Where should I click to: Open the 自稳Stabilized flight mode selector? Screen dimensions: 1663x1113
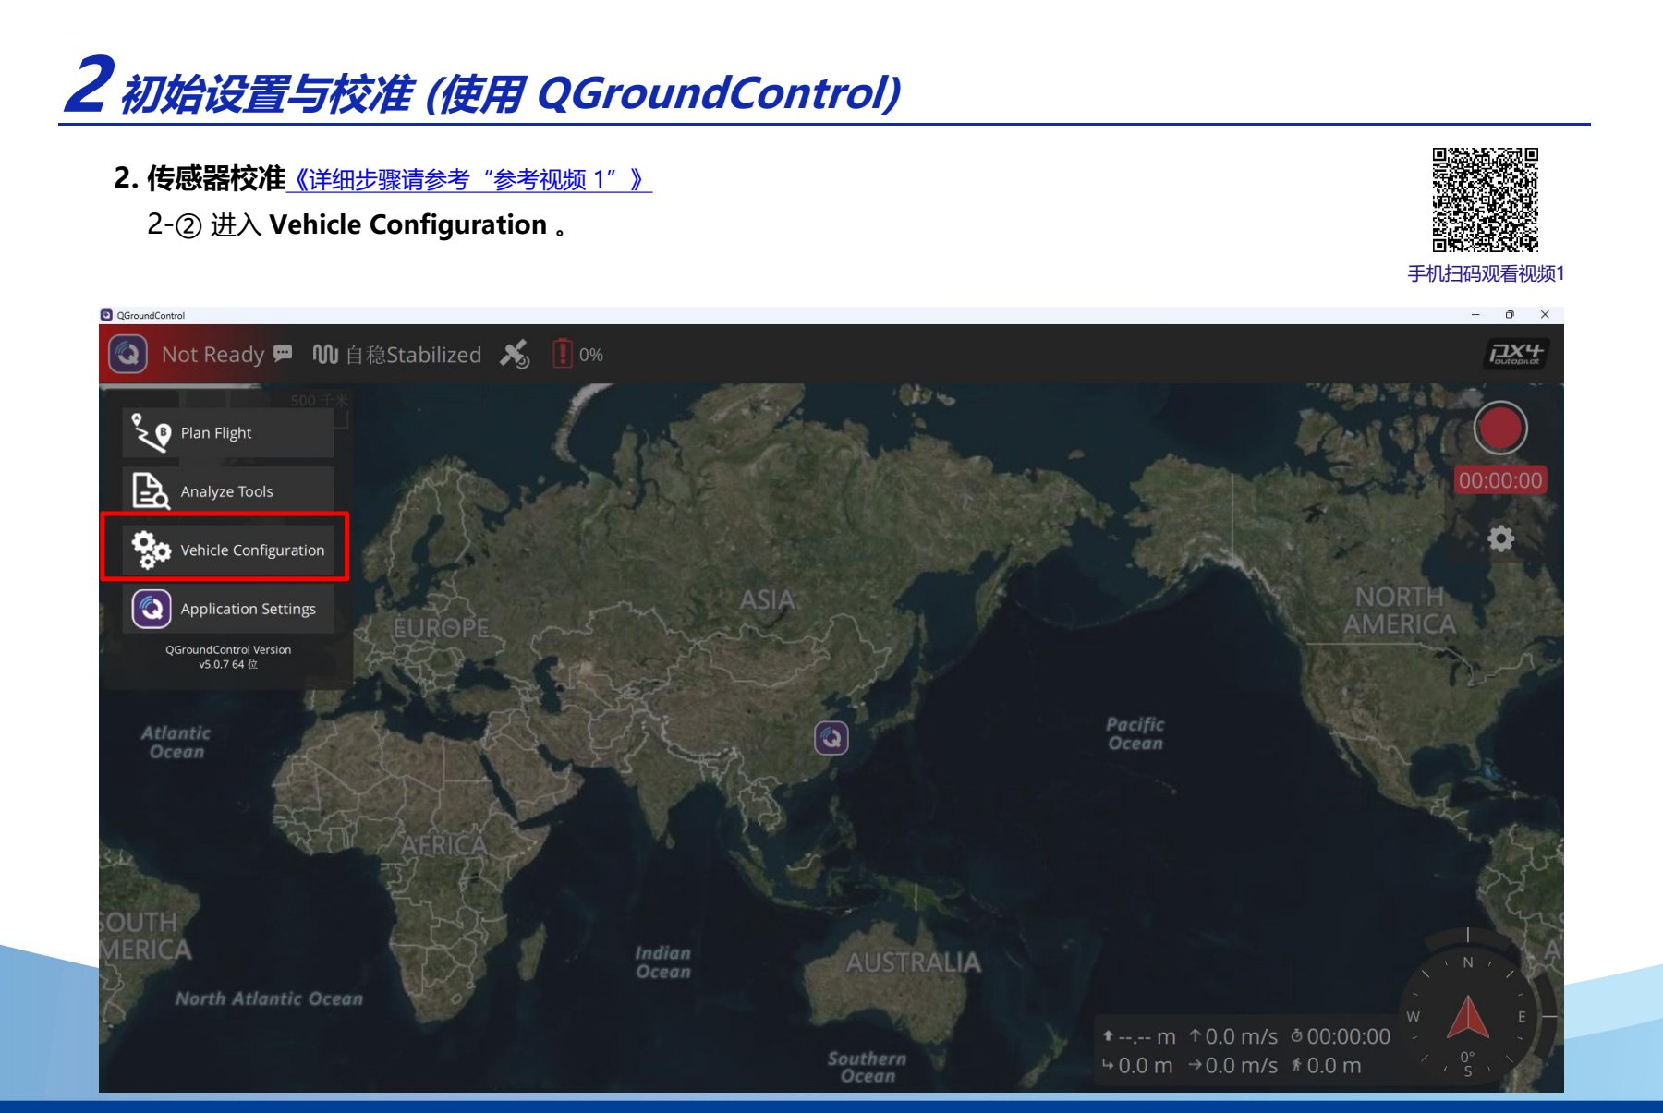[x=413, y=355]
